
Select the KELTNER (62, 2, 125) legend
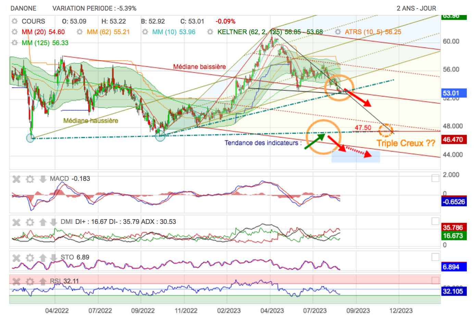pyautogui.click(x=270, y=32)
